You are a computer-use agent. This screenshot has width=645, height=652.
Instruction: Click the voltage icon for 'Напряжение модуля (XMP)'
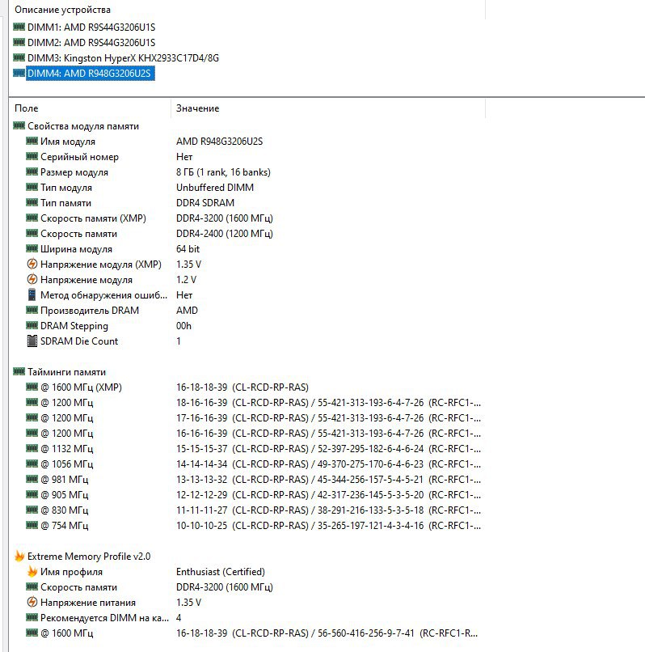point(32,264)
